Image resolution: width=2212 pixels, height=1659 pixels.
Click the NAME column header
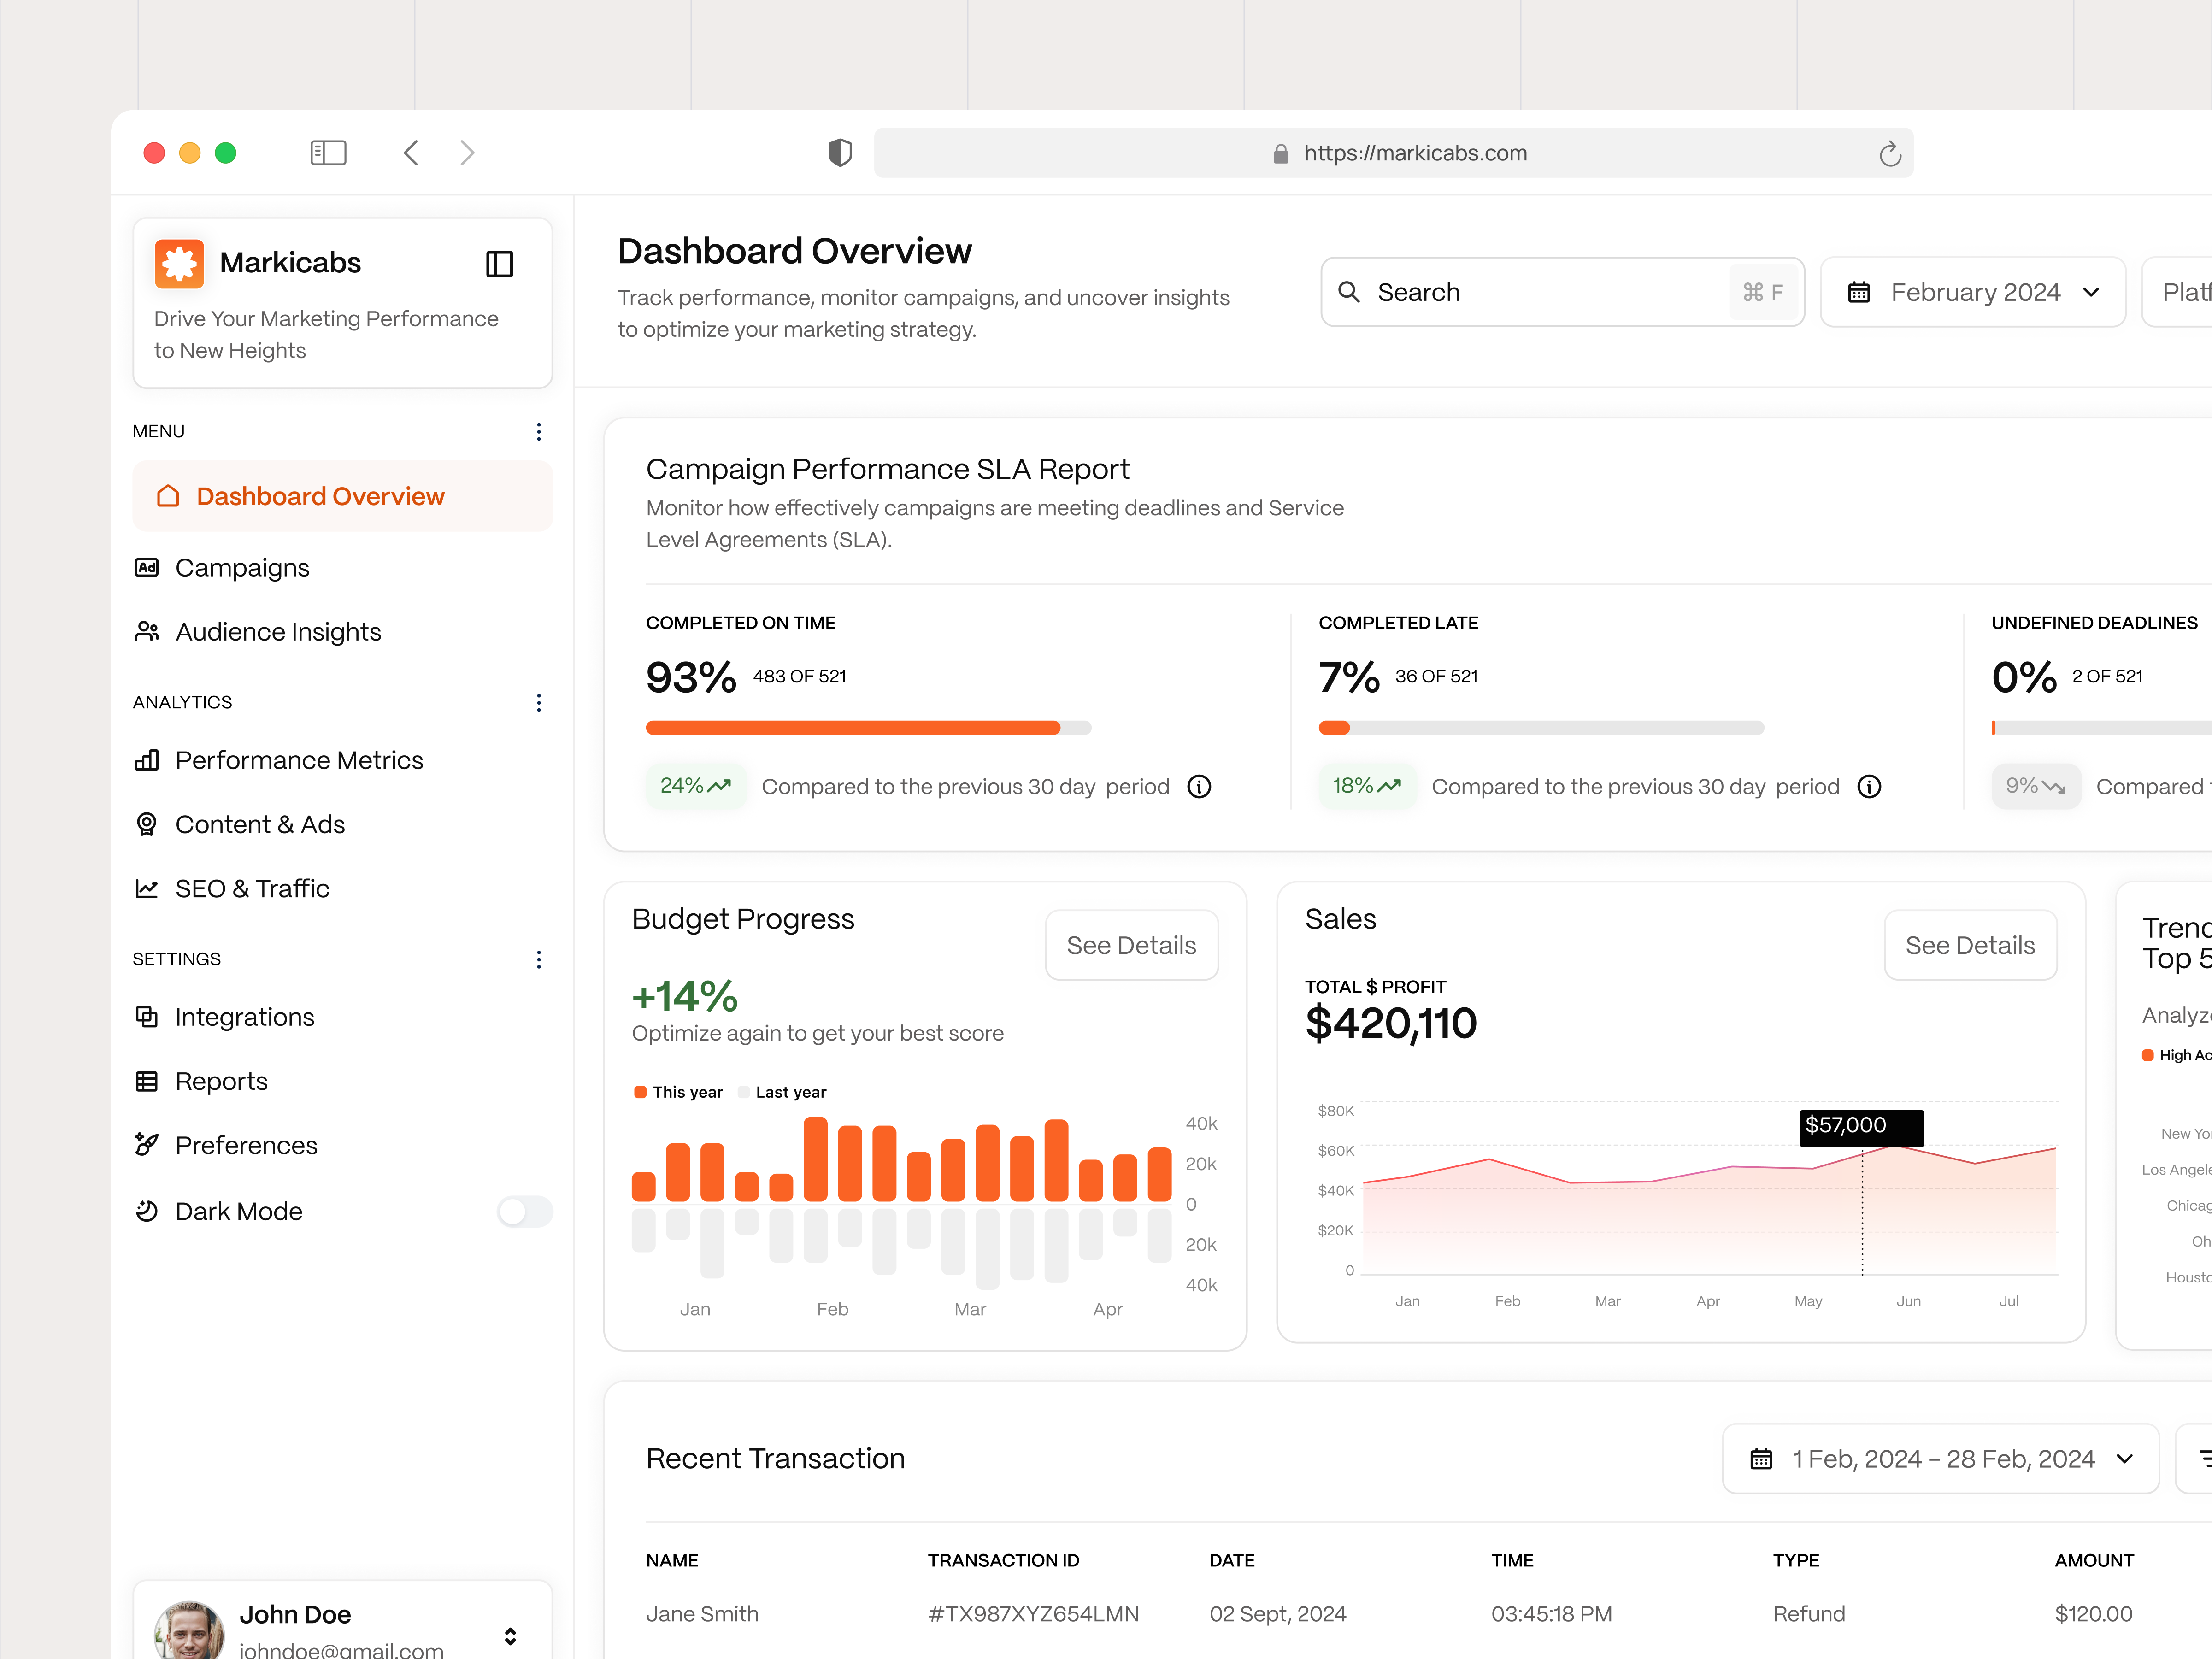point(672,1560)
